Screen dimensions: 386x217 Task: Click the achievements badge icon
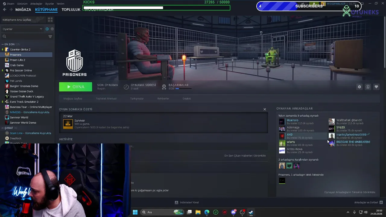164,87
